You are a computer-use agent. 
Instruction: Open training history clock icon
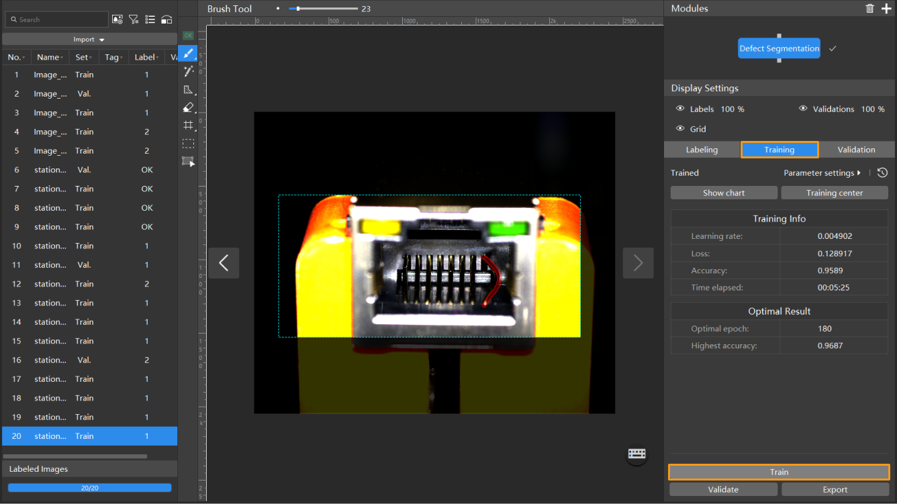pyautogui.click(x=882, y=172)
